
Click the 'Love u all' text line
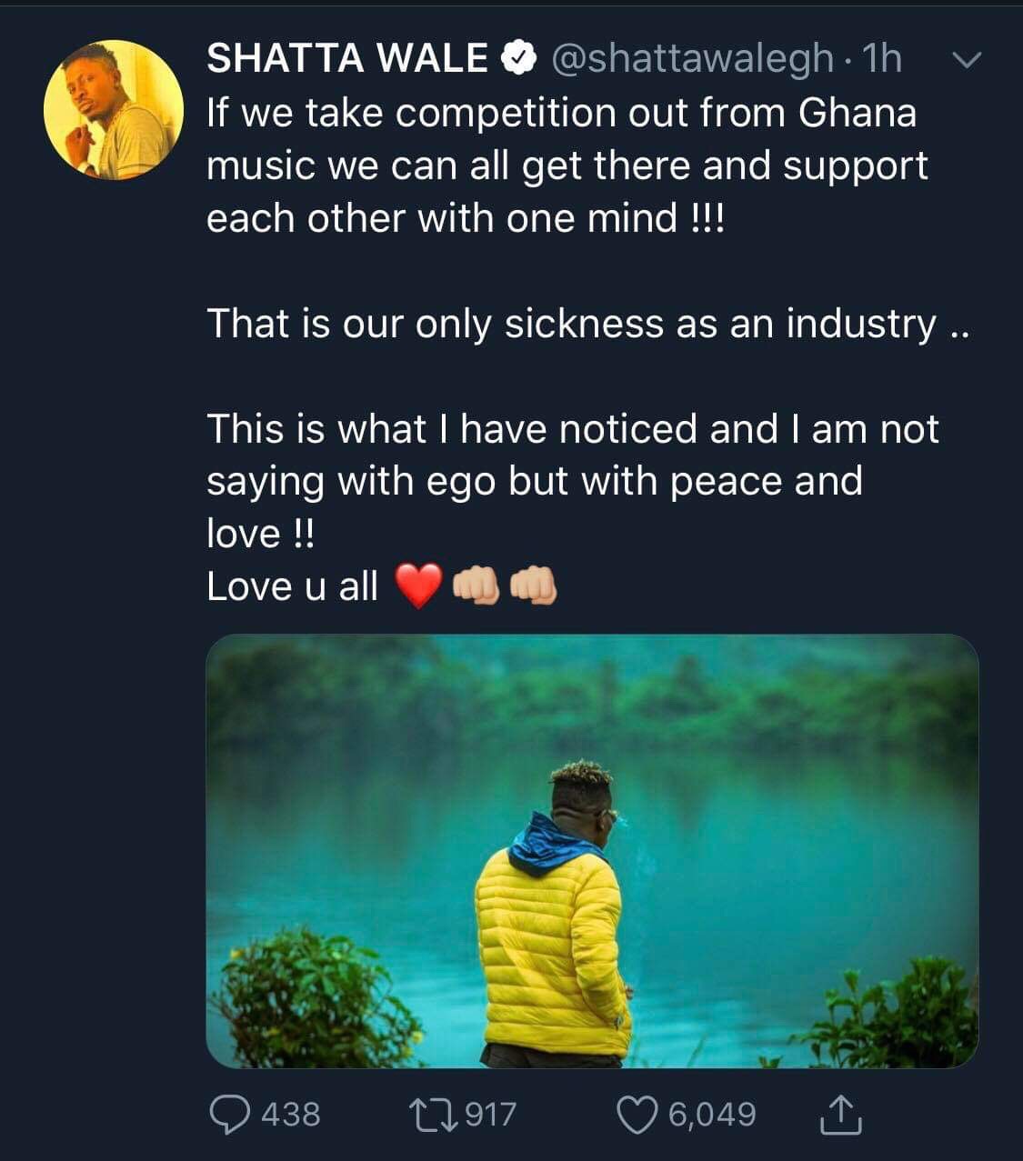tap(292, 586)
